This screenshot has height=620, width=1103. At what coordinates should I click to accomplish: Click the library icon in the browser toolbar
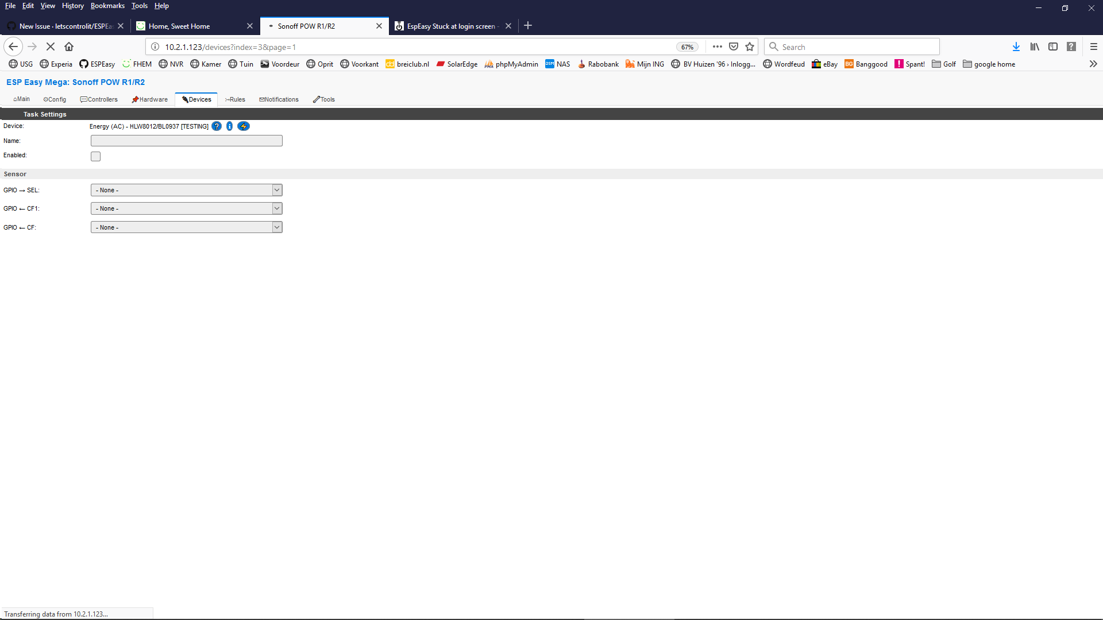(x=1035, y=46)
